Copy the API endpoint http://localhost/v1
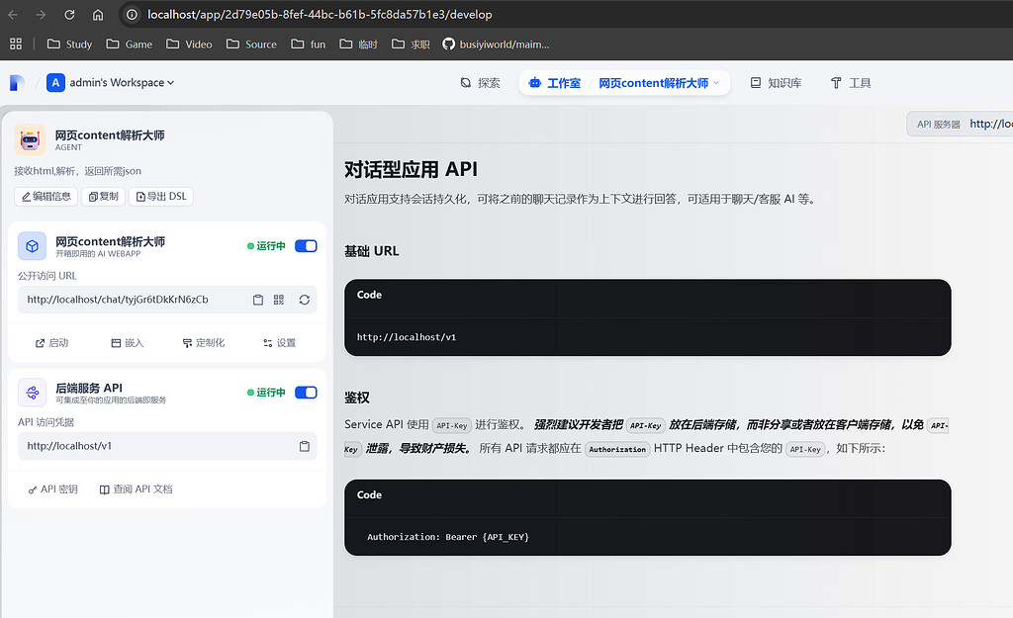Image resolution: width=1013 pixels, height=618 pixels. click(305, 446)
